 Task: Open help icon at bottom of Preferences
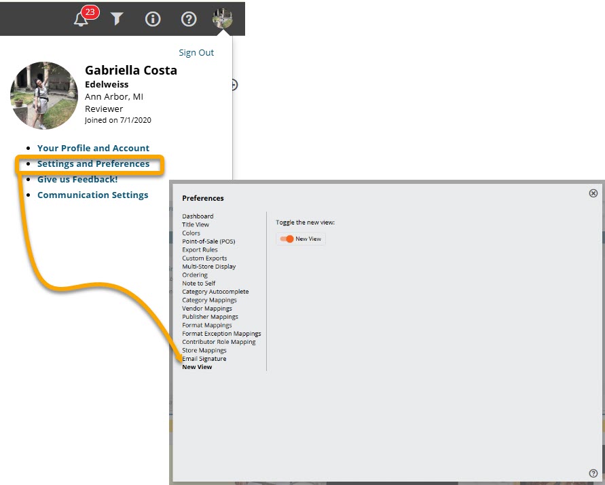pos(593,473)
